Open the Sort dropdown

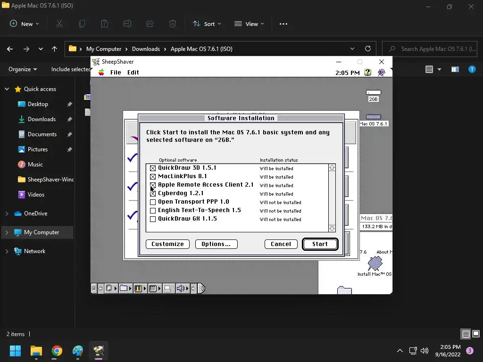[207, 24]
